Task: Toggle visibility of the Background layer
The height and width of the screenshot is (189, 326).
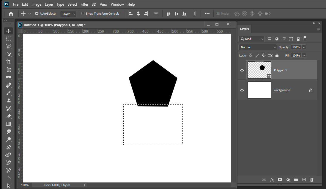Action: pyautogui.click(x=242, y=90)
